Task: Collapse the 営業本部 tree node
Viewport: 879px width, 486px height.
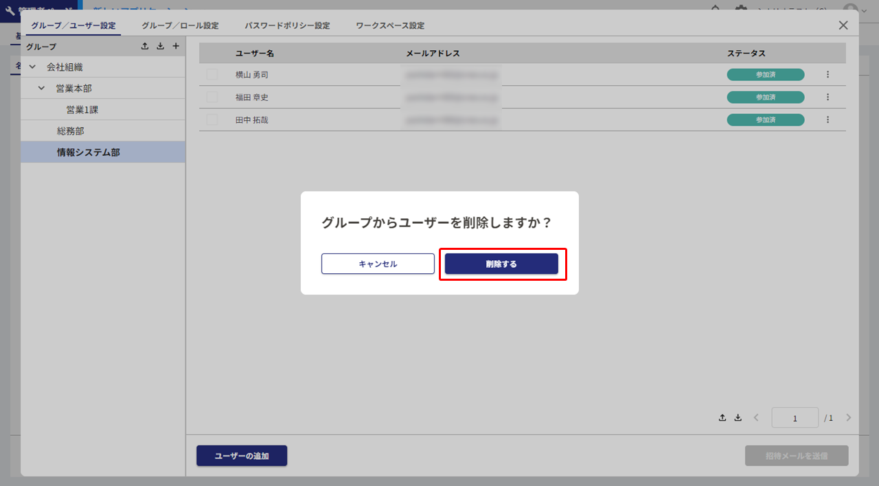Action: click(42, 89)
